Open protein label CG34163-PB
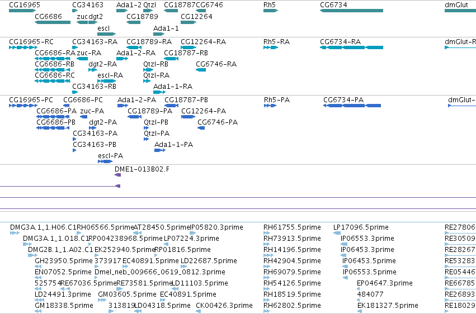Screen dimensions: 476x314 click(x=95, y=145)
